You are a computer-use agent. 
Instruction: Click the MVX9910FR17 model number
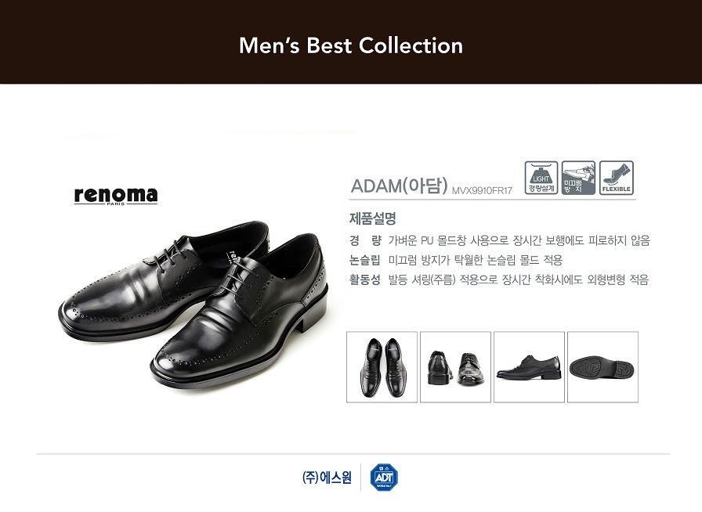click(x=482, y=191)
